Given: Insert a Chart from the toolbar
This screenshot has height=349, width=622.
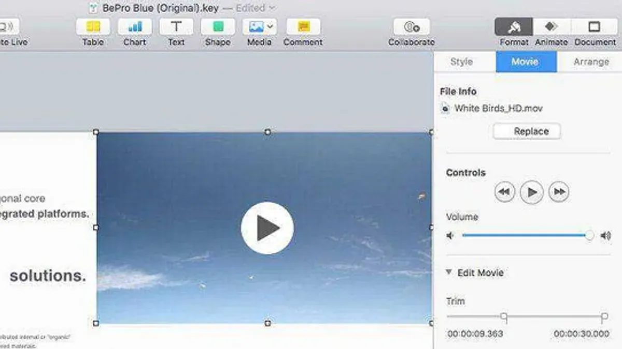Looking at the screenshot, I should click(135, 27).
